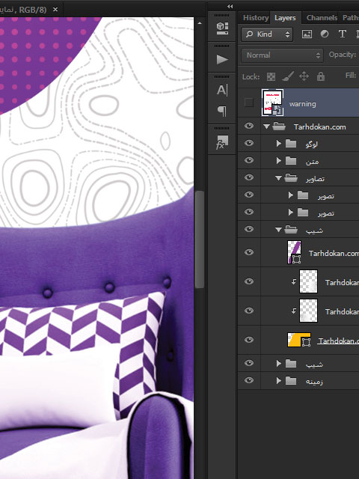Open the Normal blend mode dropdown
This screenshot has height=479, width=359.
[x=282, y=55]
